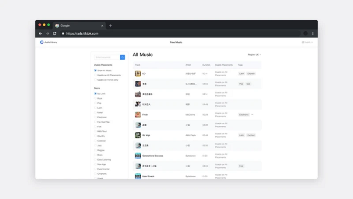Image resolution: width=353 pixels, height=199 pixels.
Task: Reload the page with the refresh icon
Action: (54, 33)
